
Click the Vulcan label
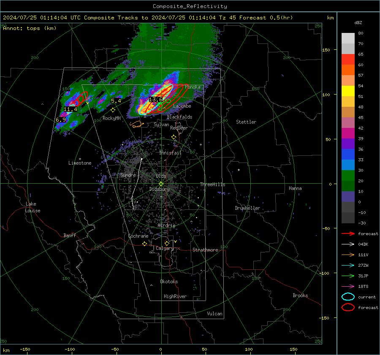pos(214,314)
